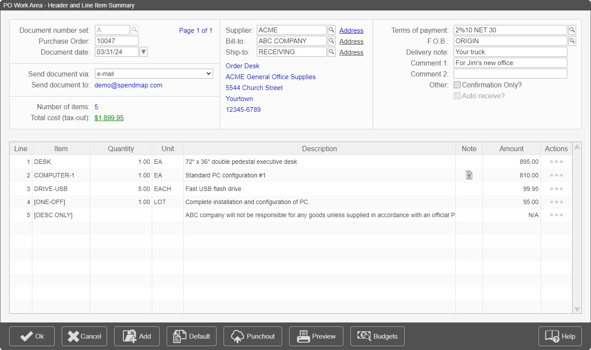591x350 pixels.
Task: Open the F.O.B. lookup icon
Action: coord(572,41)
